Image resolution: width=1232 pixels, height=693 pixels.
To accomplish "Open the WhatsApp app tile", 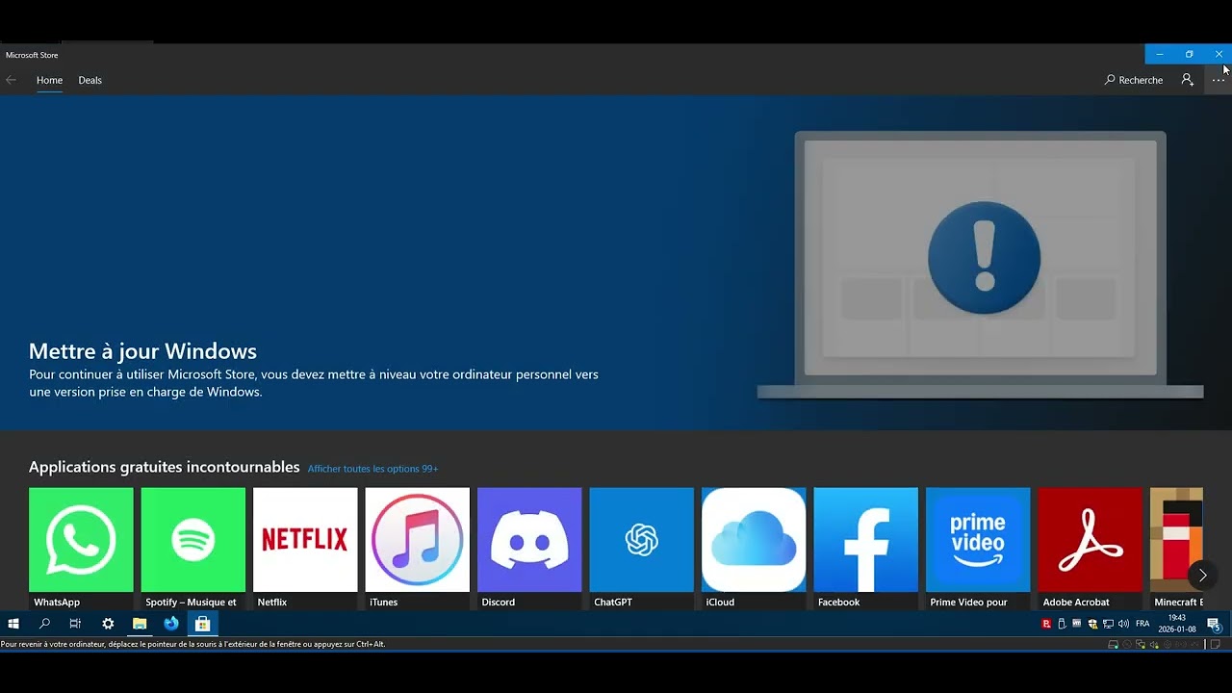I will pyautogui.click(x=81, y=548).
